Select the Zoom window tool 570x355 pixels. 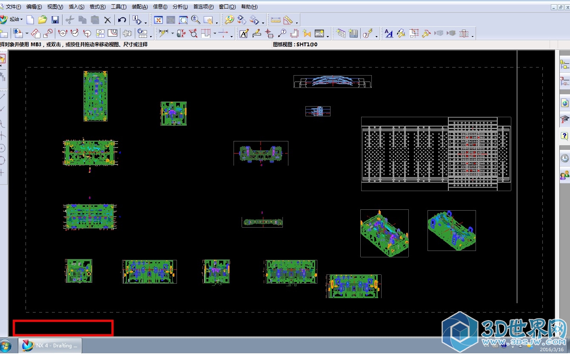[x=183, y=20]
